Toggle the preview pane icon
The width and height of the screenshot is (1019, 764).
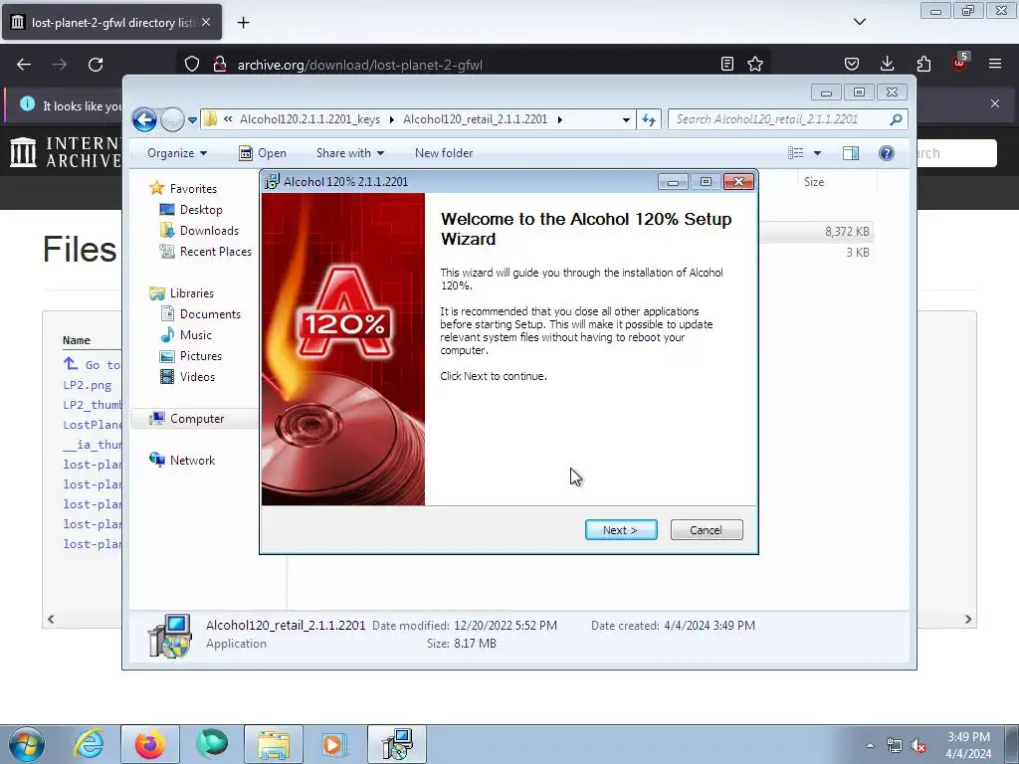(851, 153)
